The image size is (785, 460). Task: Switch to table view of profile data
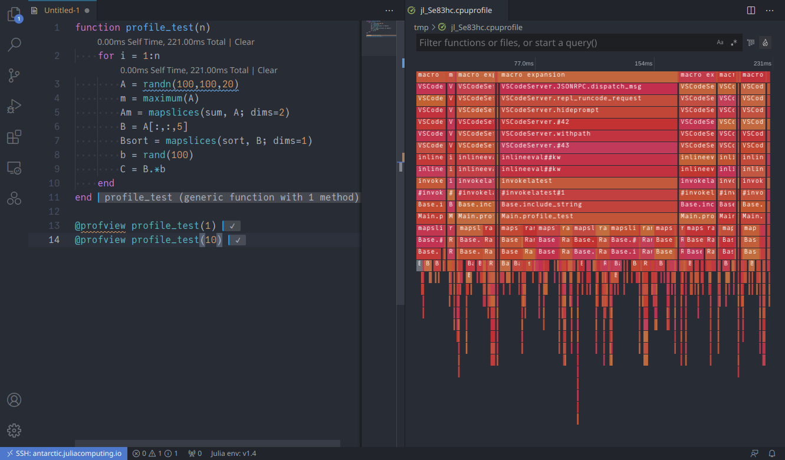750,42
